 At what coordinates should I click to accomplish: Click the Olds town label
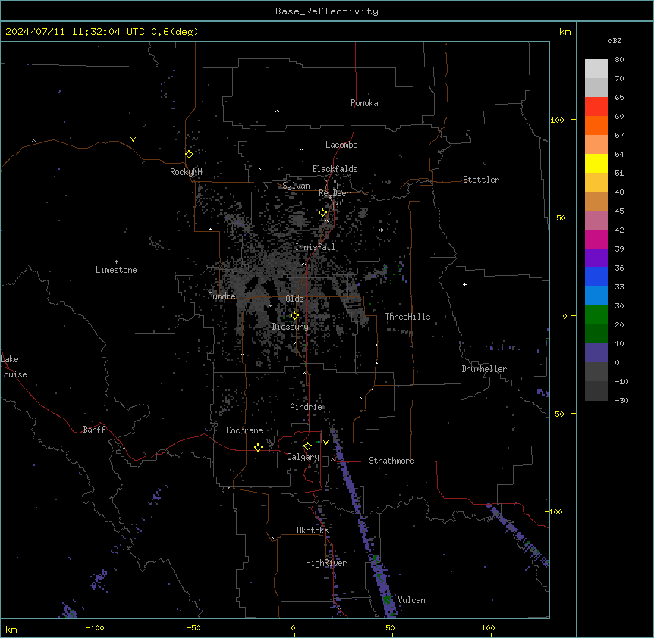tap(294, 299)
